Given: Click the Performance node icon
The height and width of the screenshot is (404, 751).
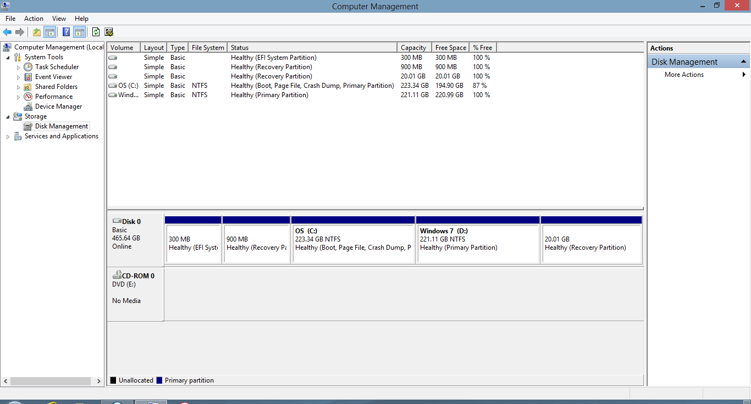Looking at the screenshot, I should tap(28, 97).
